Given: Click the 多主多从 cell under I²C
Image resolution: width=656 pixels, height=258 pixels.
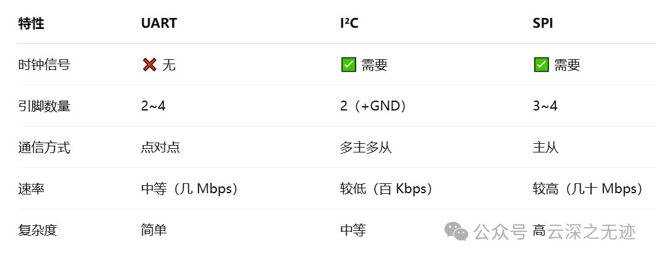Looking at the screenshot, I should pyautogui.click(x=366, y=148).
